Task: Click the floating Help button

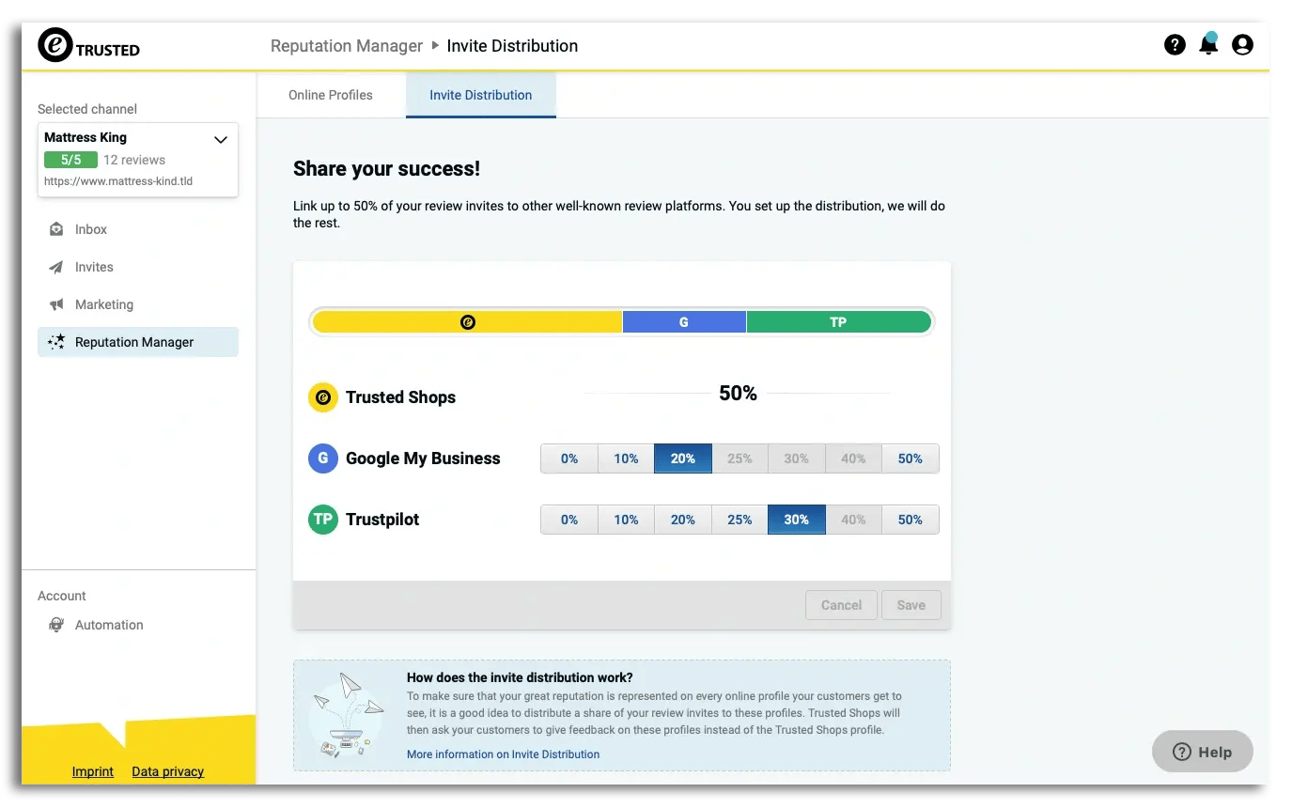Action: coord(1203,752)
